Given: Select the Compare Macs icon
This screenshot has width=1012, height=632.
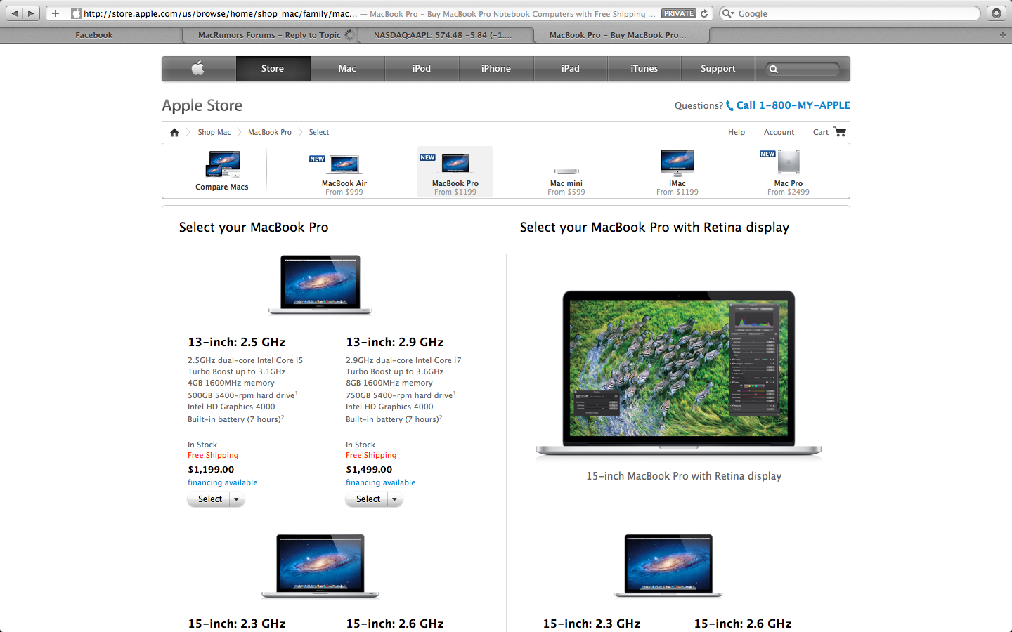Looking at the screenshot, I should [x=223, y=166].
